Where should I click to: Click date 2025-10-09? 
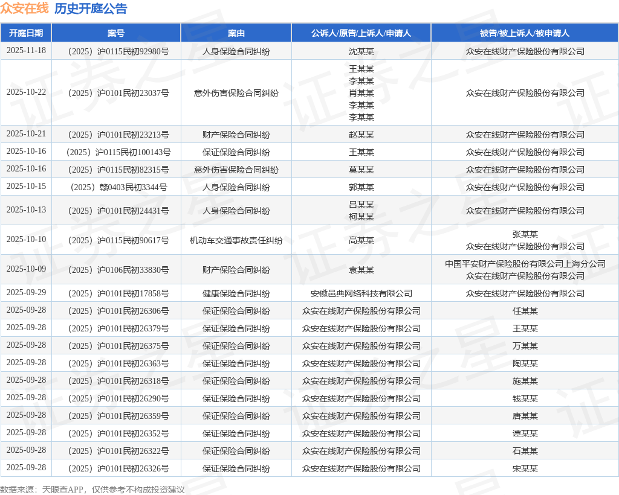pos(26,269)
